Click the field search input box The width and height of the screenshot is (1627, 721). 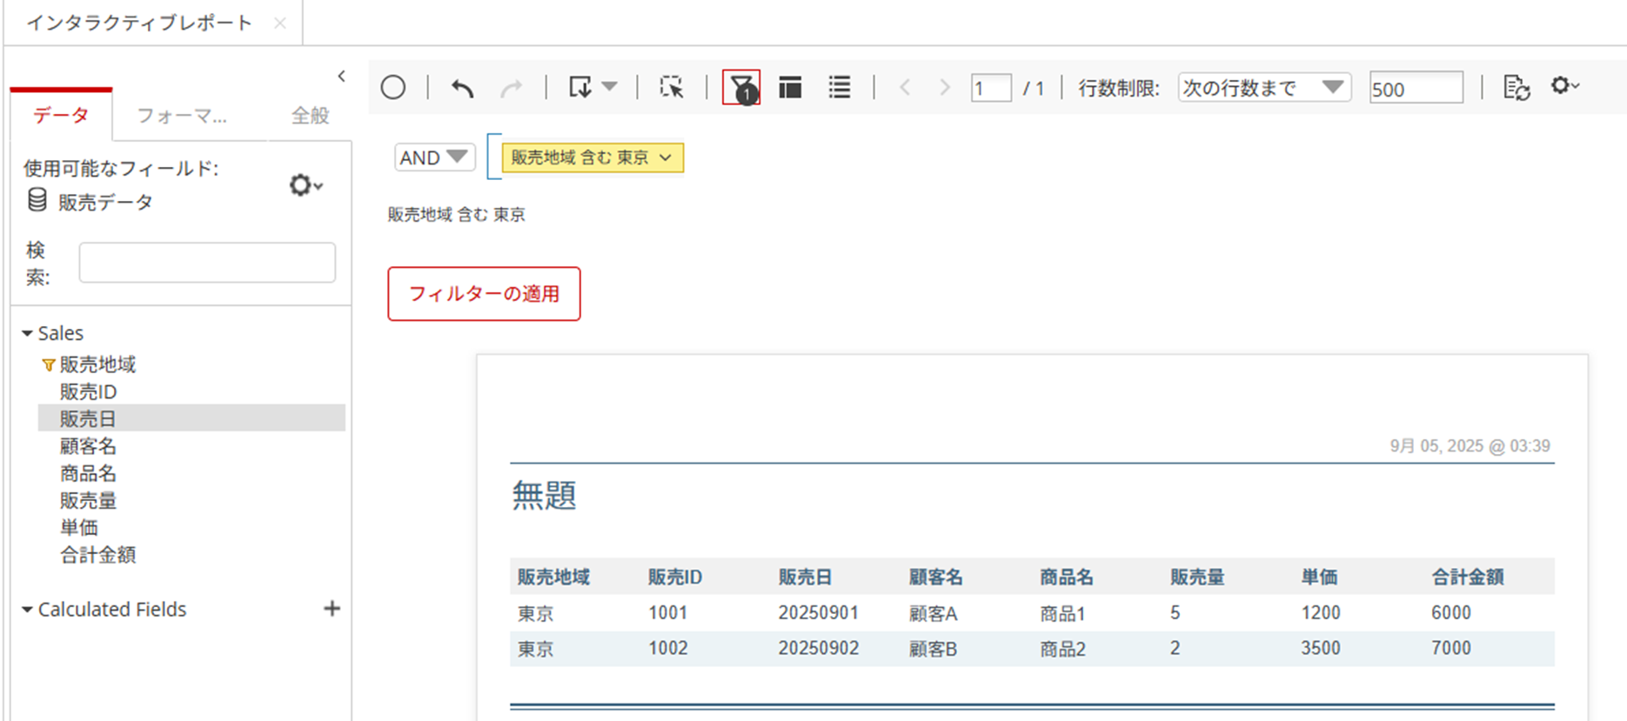207,262
